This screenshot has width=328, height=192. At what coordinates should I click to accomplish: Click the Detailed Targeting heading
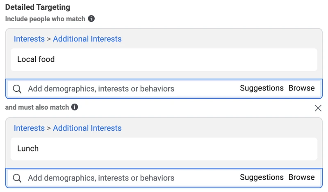pyautogui.click(x=38, y=7)
